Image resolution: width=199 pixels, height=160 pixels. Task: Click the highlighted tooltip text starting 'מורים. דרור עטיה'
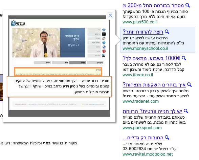[59, 86]
